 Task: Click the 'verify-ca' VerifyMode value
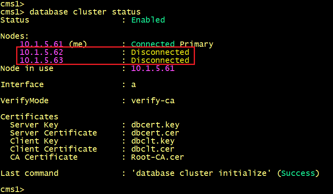(x=153, y=100)
